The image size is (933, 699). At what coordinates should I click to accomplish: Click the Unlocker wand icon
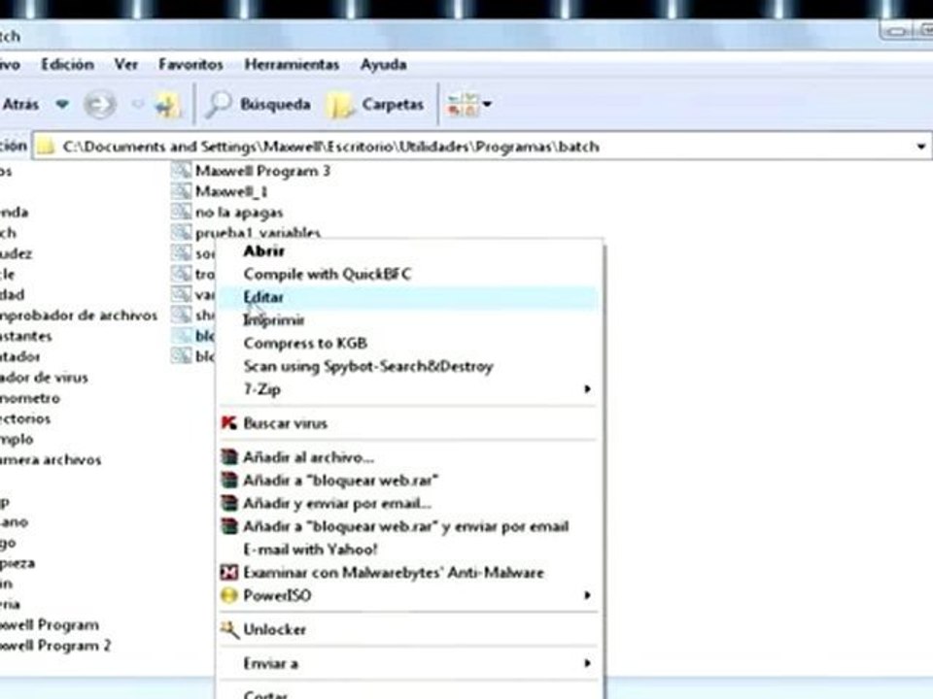tap(229, 629)
